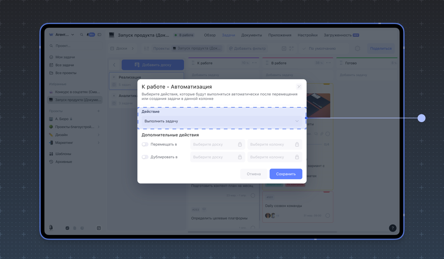Image resolution: width=444 pixels, height=259 pixels.
Task: Click the Сохранить button
Action: coord(286,174)
